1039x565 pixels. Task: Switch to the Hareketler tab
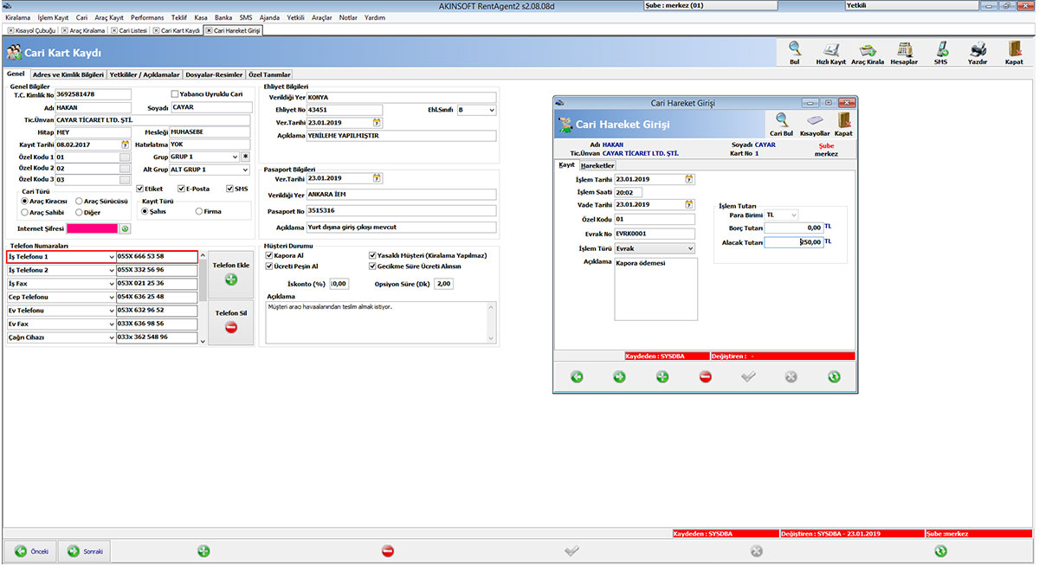597,164
